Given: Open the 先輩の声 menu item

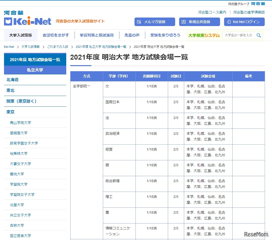Looking at the screenshot, I should 132,35.
